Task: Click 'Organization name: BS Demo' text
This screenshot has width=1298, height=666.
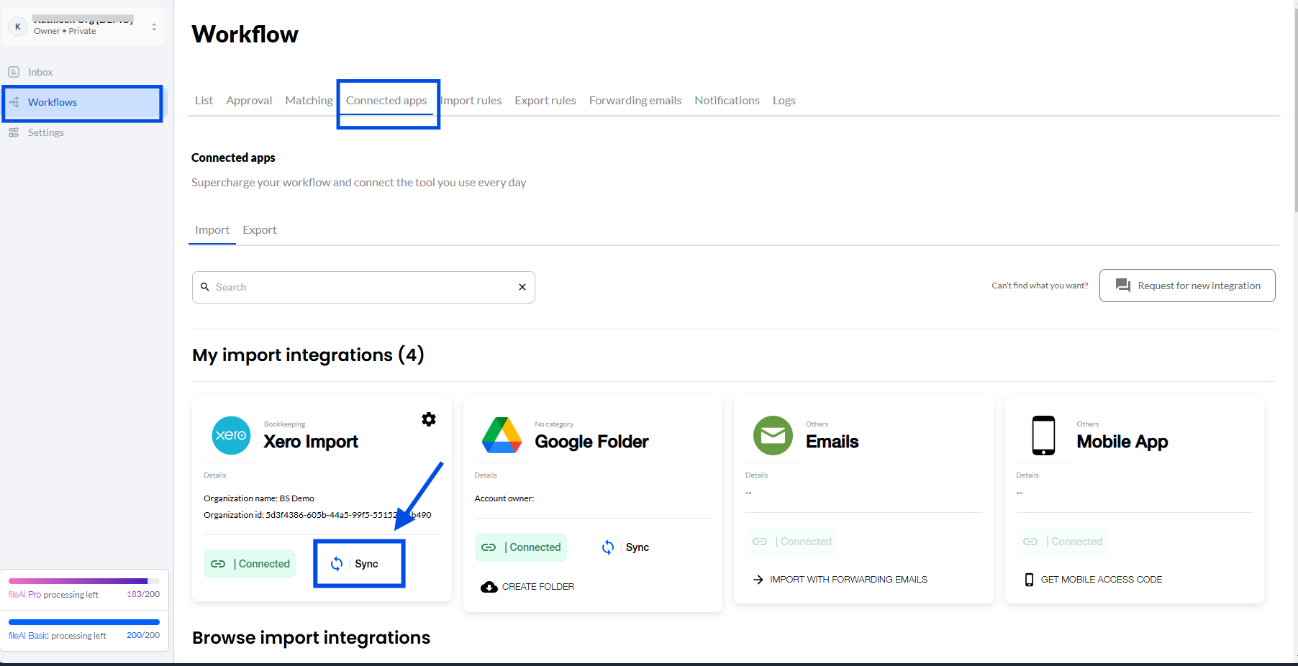Action: coord(259,498)
